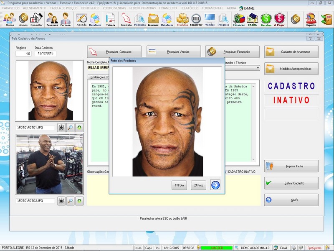
Task: Click magnifier icon next to FOTO02.JPG
Action: click(71, 201)
